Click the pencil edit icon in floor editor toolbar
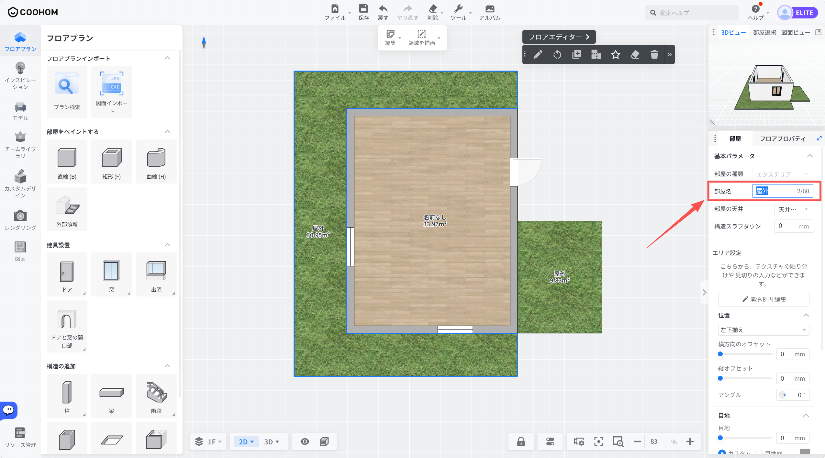The image size is (825, 458). pyautogui.click(x=538, y=54)
